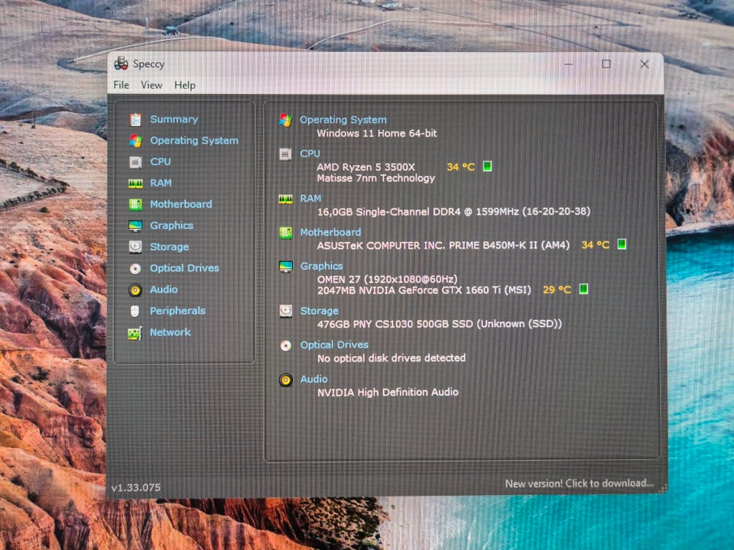Image resolution: width=734 pixels, height=550 pixels.
Task: Click the Audio heading link in summary
Action: (314, 379)
